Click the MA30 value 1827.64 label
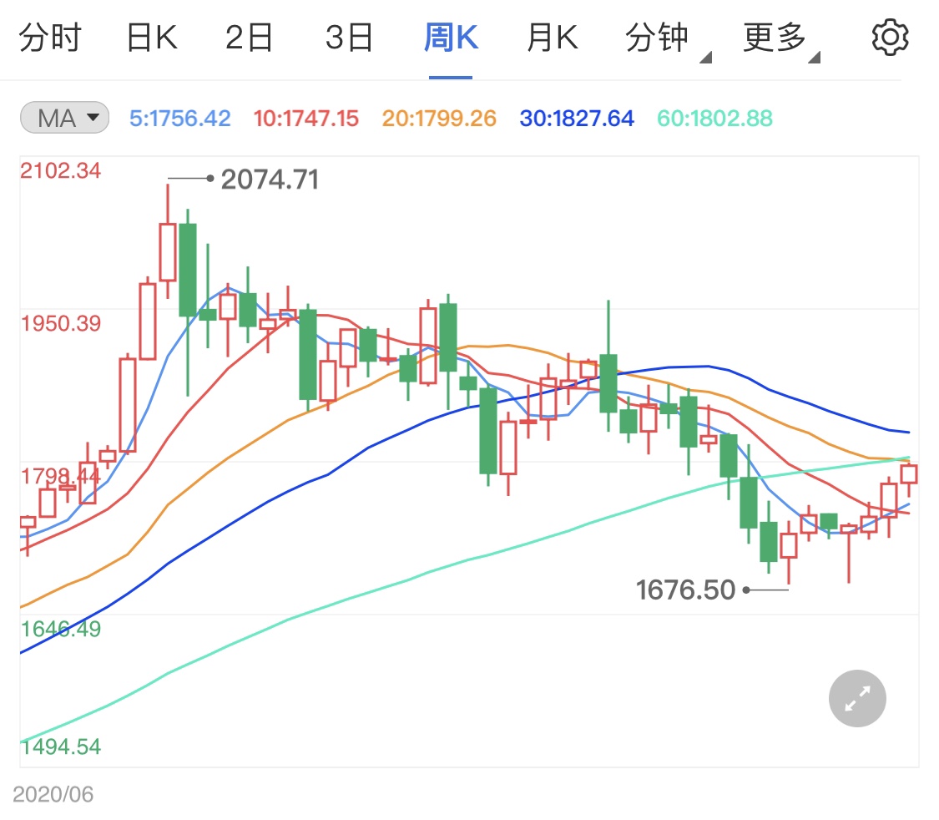This screenshot has width=939, height=820. pos(577,119)
